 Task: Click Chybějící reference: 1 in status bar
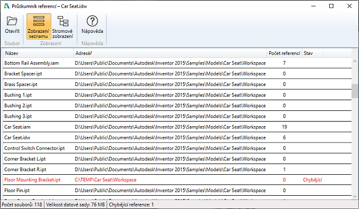click(x=131, y=205)
